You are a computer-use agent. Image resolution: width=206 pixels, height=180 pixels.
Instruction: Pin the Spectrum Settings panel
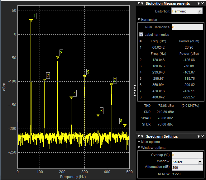tap(139, 136)
